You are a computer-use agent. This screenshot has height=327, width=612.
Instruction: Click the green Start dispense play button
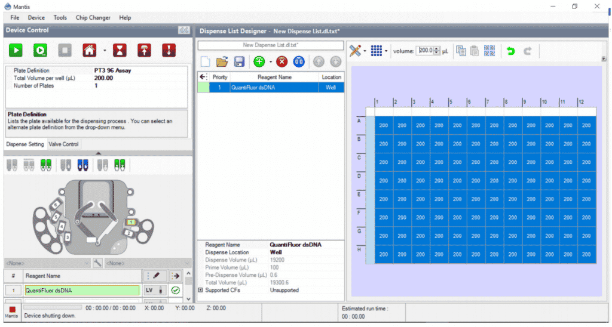tap(16, 51)
